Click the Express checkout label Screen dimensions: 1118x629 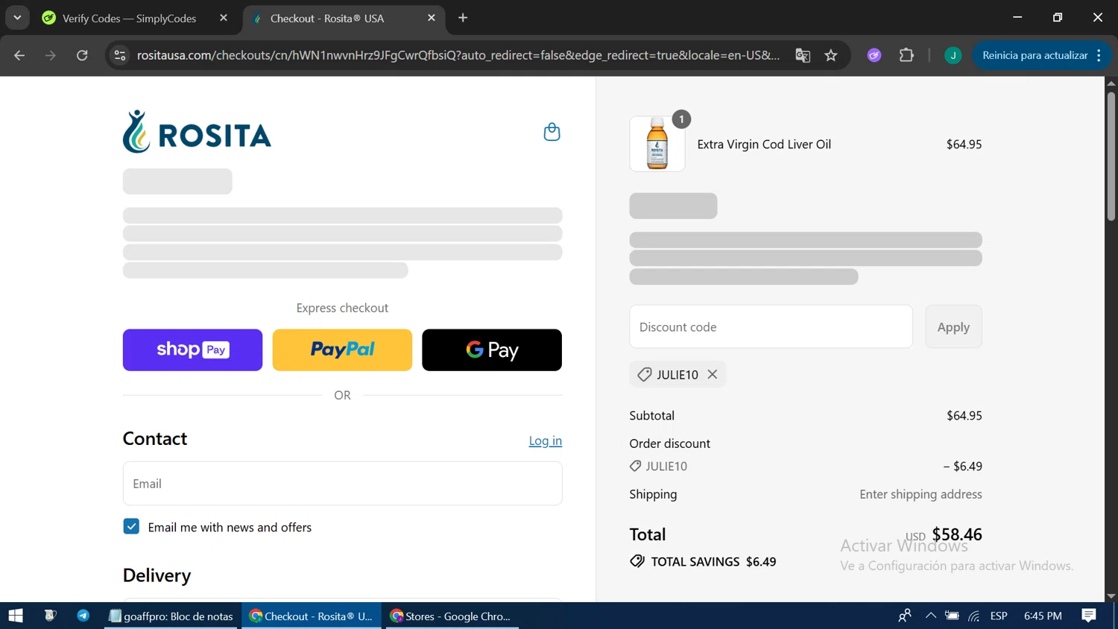coord(342,308)
